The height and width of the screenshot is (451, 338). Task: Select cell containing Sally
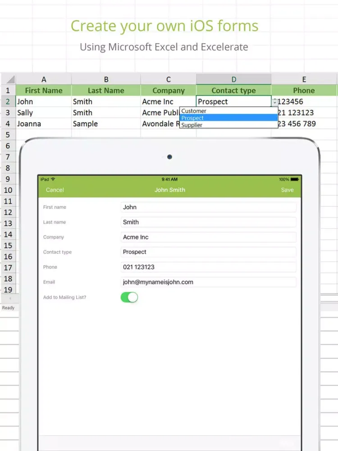[43, 113]
